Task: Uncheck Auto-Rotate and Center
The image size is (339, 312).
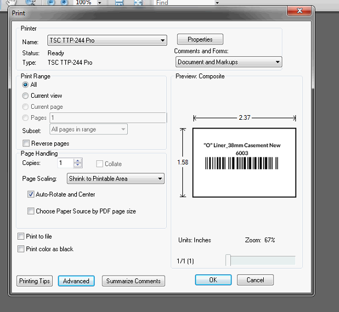Action: [x=31, y=194]
